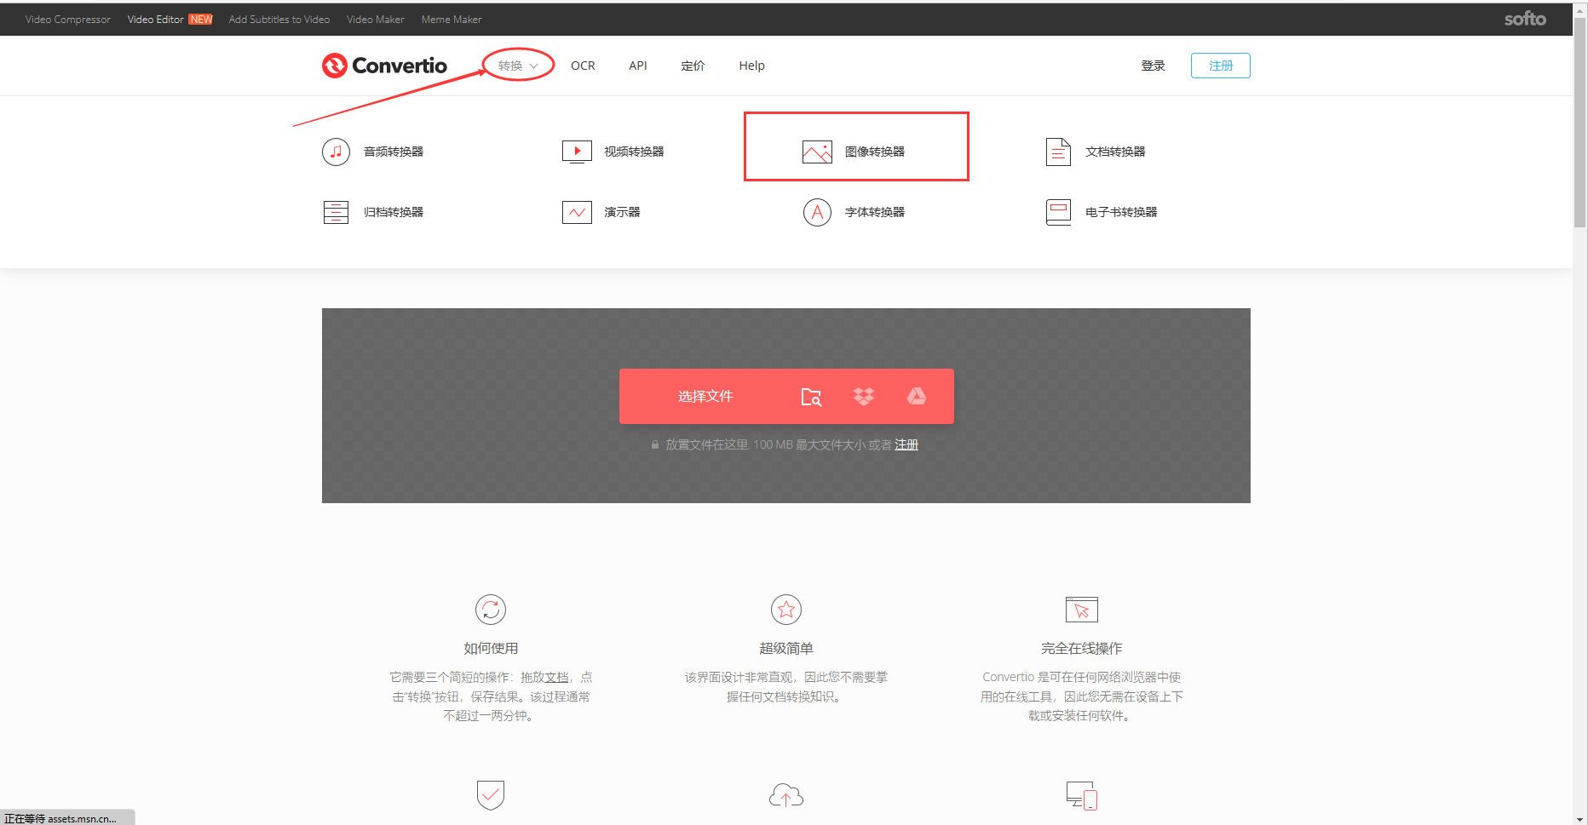Open the API menu item
1588x825 pixels.
point(638,66)
